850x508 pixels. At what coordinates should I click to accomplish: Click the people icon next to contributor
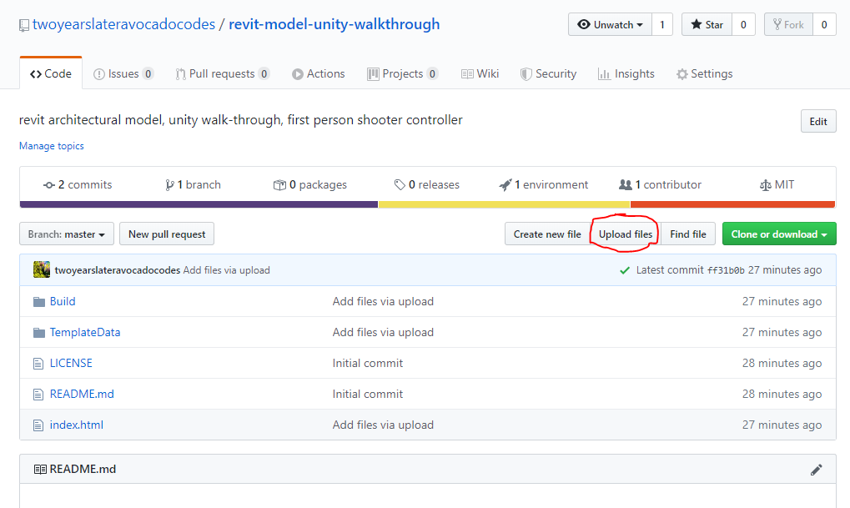pos(626,185)
